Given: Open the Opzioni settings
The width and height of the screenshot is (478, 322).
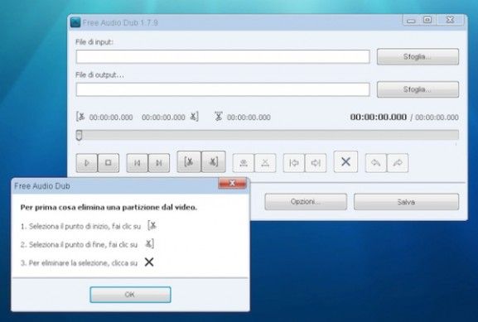Looking at the screenshot, I should tap(306, 202).
